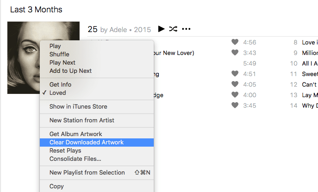Image resolution: width=318 pixels, height=192 pixels.
Task: Click the heart icon next to 3:45
Action: point(235,105)
